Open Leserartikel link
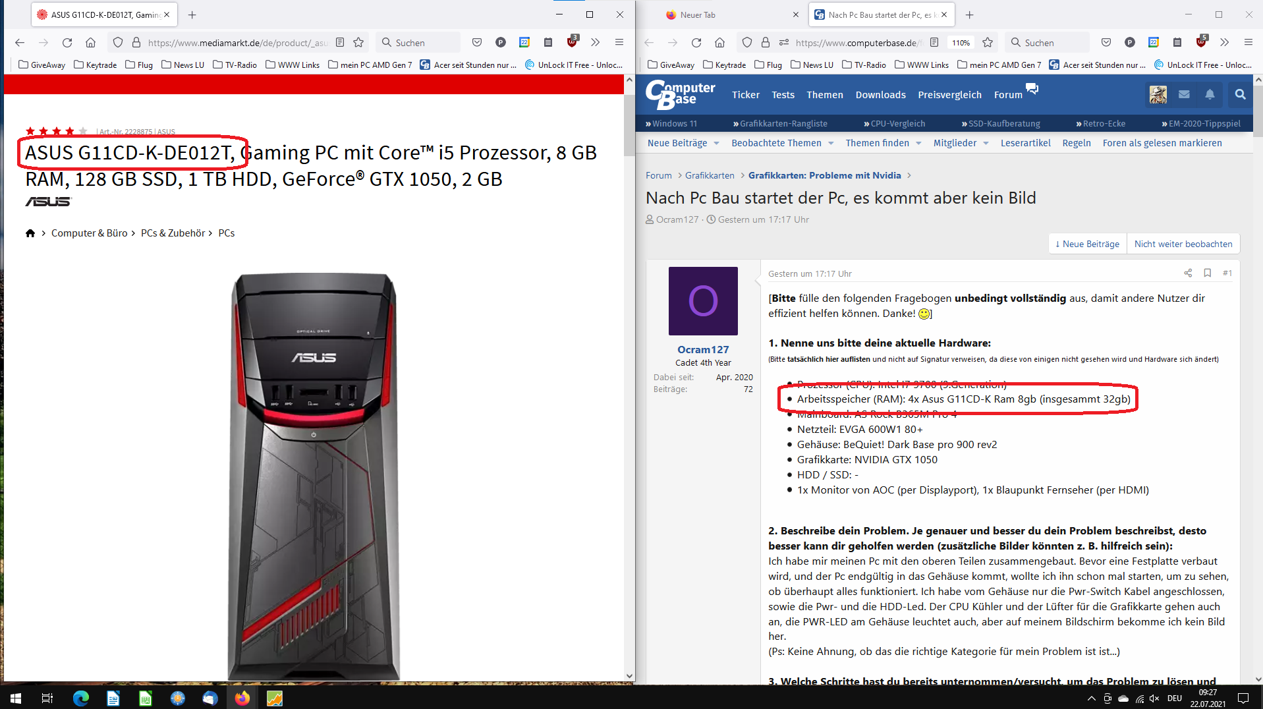Viewport: 1263px width, 709px height. coord(1025,144)
